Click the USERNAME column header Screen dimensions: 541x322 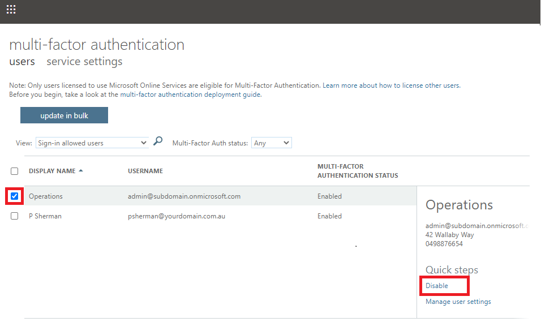tap(145, 171)
